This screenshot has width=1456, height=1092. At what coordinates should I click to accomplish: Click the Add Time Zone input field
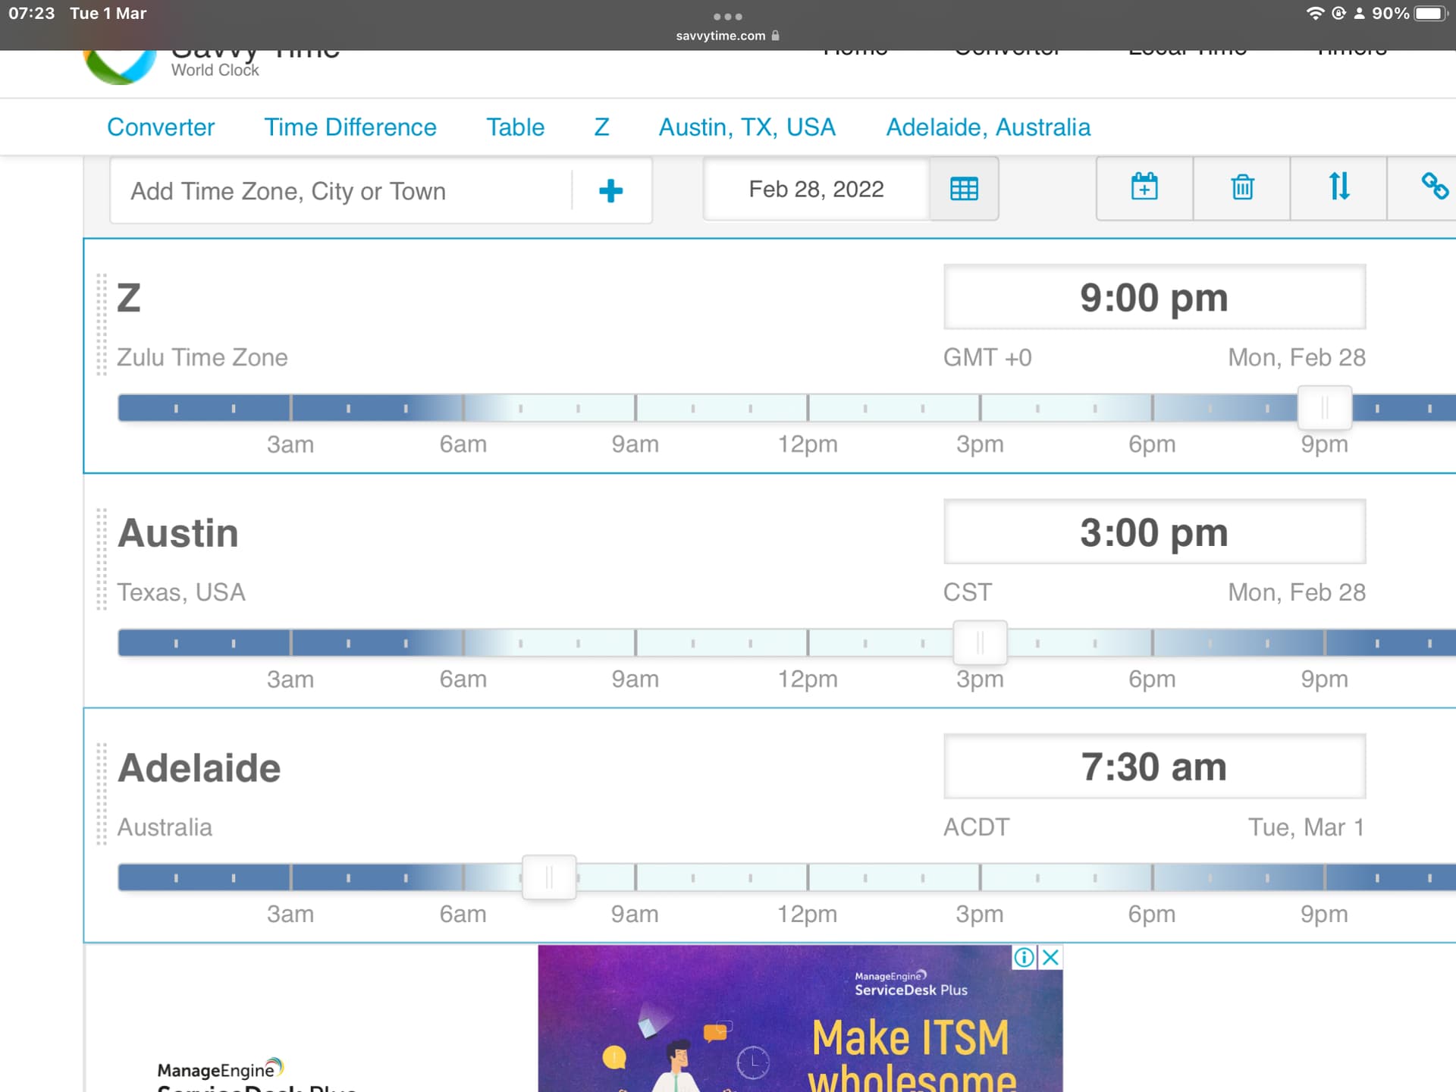(341, 191)
